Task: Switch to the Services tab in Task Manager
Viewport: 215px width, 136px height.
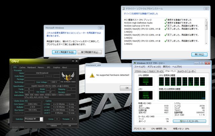Action: [x=160, y=71]
